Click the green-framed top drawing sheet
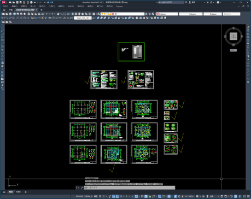The width and height of the screenshot is (251, 199). click(x=131, y=52)
